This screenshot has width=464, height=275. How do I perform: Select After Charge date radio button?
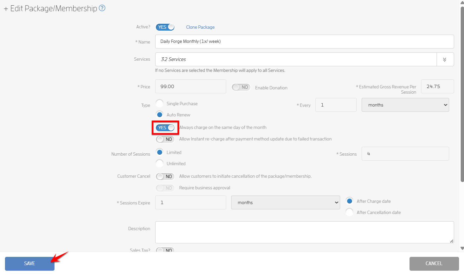click(349, 201)
